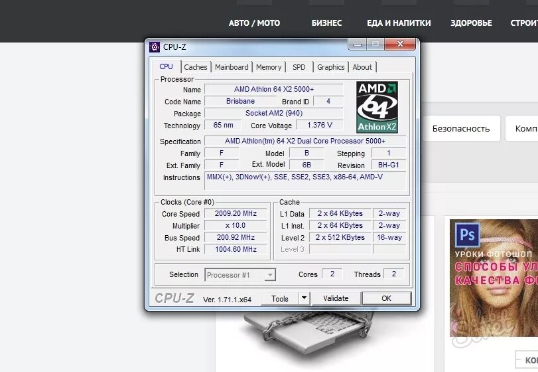Image resolution: width=538 pixels, height=372 pixels.
Task: Click the Brand ID value 4
Action: tap(328, 102)
